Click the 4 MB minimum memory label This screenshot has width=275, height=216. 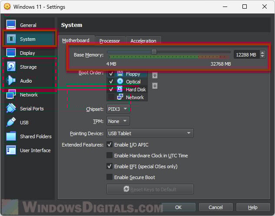click(111, 64)
